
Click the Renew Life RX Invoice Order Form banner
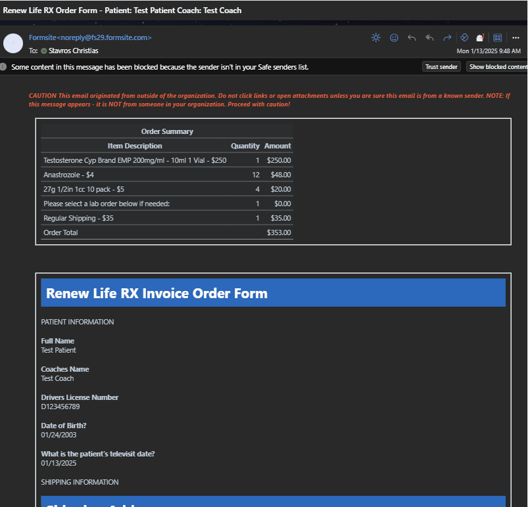273,293
